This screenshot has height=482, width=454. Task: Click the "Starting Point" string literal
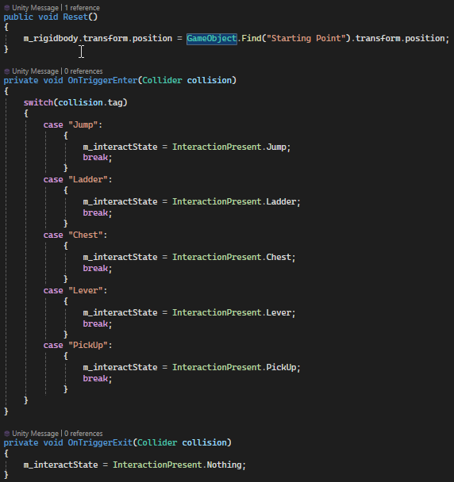pos(306,38)
